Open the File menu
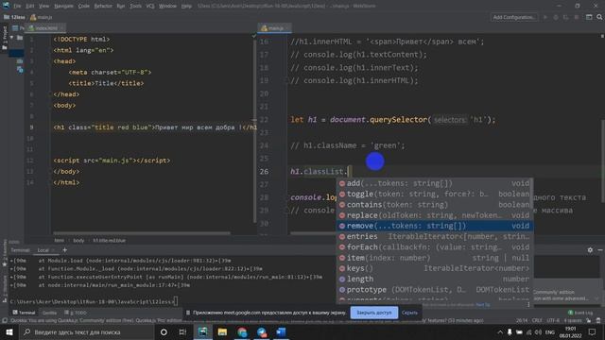Image resolution: width=605 pixels, height=340 pixels. pos(17,6)
